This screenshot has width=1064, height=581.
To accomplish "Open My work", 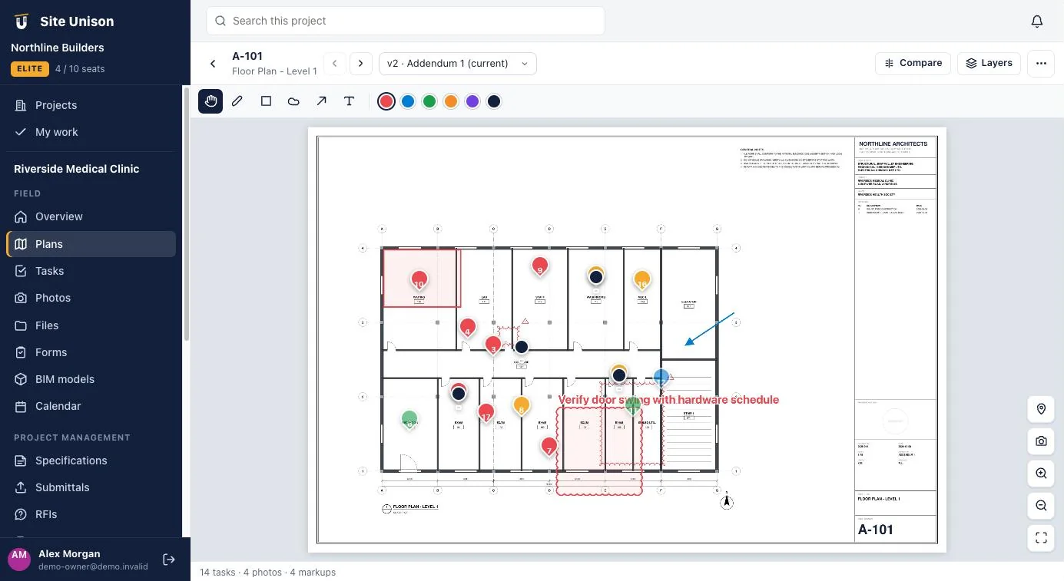I will point(91,132).
